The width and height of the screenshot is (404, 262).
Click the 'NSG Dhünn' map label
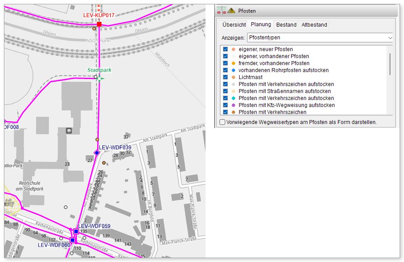(98, 41)
